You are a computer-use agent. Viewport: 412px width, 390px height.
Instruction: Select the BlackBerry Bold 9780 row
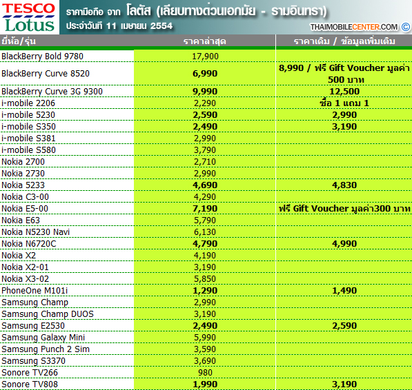coord(206,56)
